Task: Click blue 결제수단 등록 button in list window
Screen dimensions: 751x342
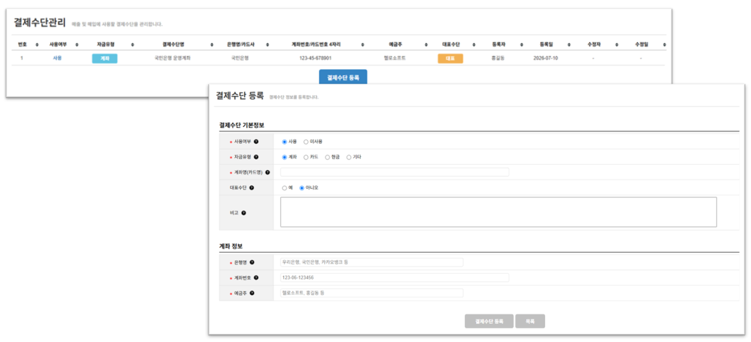Action: [x=343, y=78]
